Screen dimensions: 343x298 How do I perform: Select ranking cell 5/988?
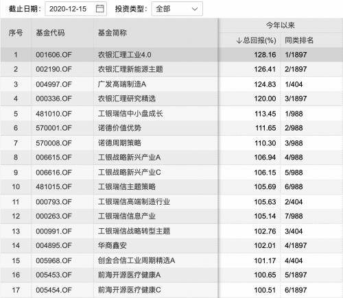pos(294,173)
